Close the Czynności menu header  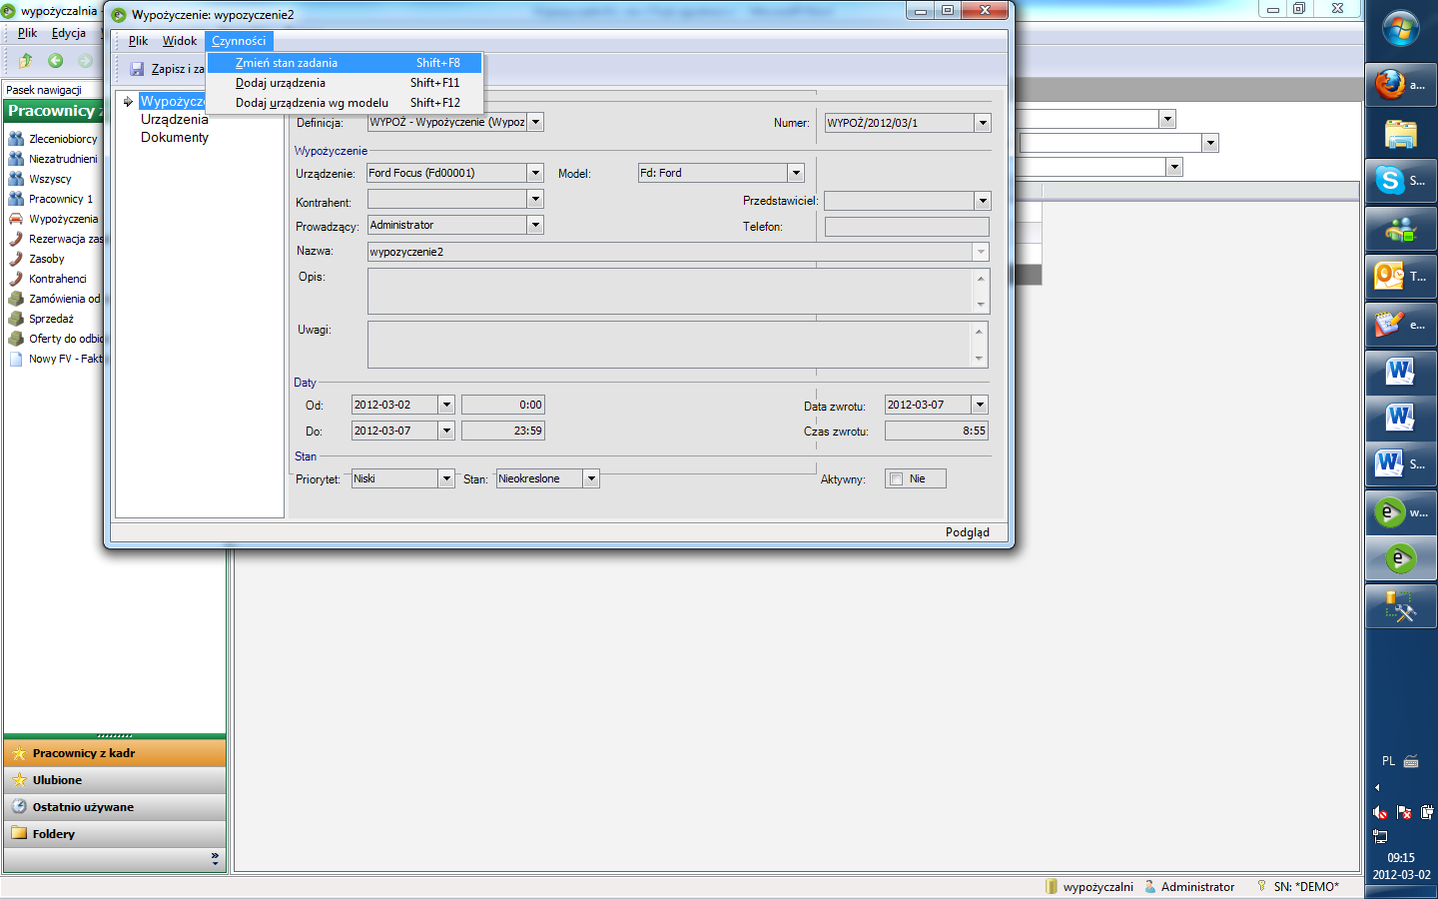239,41
